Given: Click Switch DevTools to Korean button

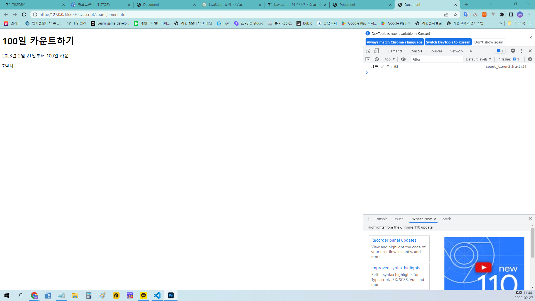Looking at the screenshot, I should pyautogui.click(x=448, y=42).
